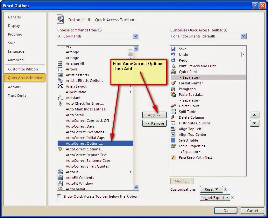Go to Customize Ribbon category
The height and width of the screenshot is (218, 268).
point(23,69)
